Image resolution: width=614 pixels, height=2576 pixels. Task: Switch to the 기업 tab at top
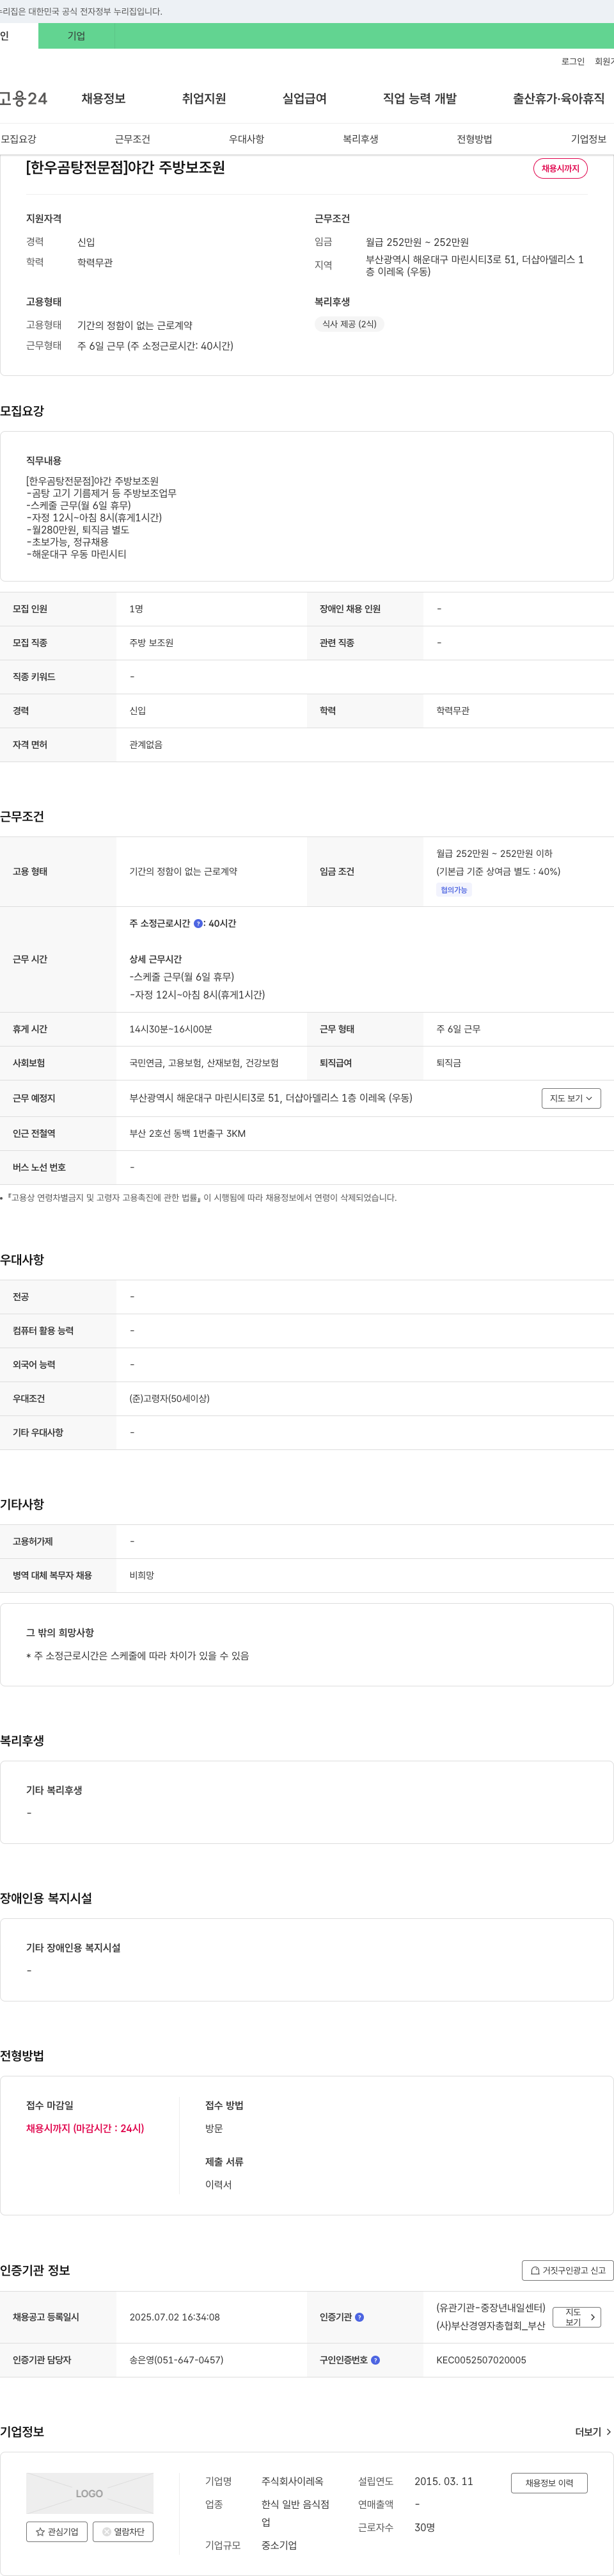[x=76, y=36]
